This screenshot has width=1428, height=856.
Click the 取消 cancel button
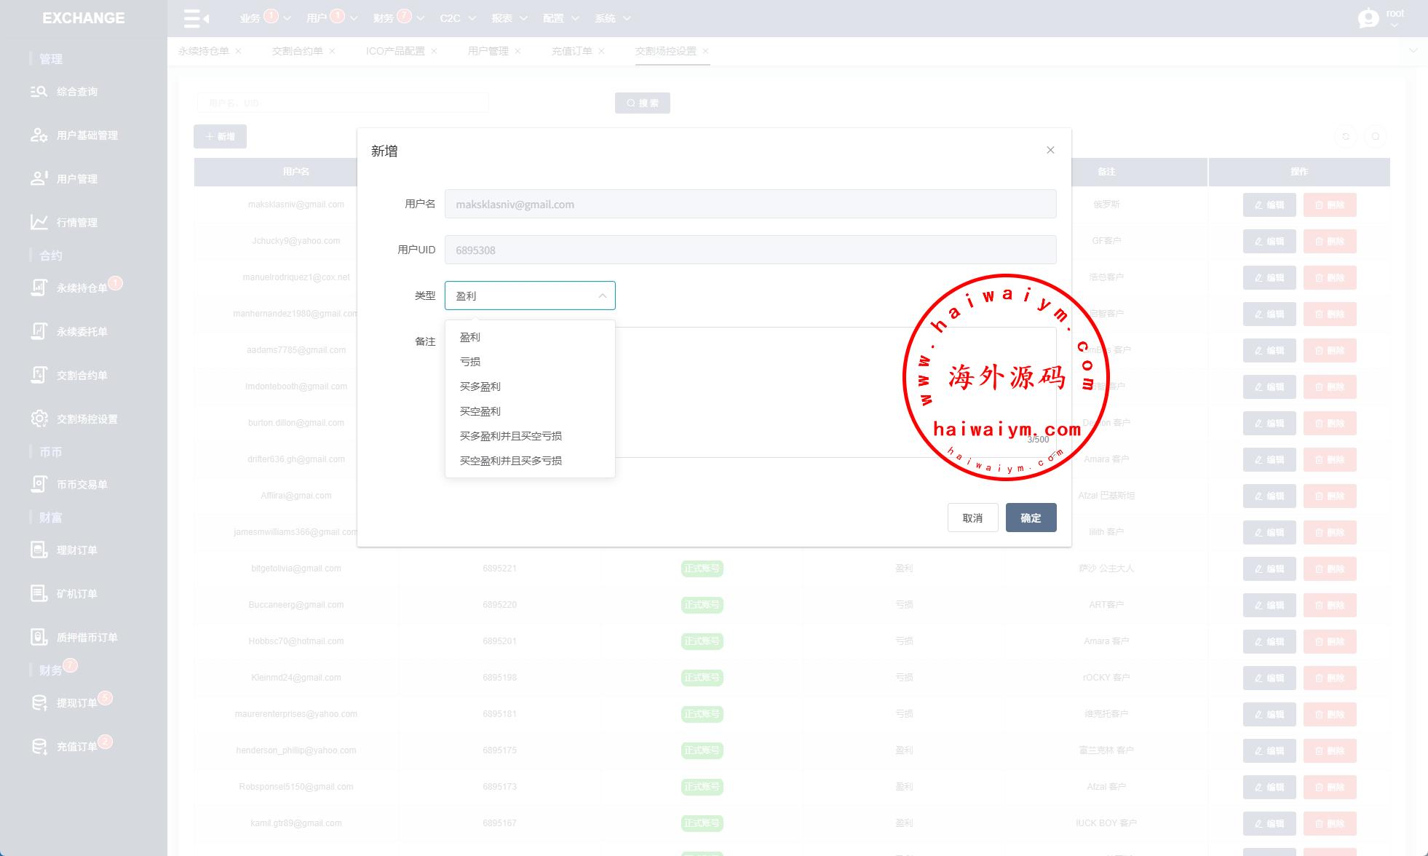[972, 518]
